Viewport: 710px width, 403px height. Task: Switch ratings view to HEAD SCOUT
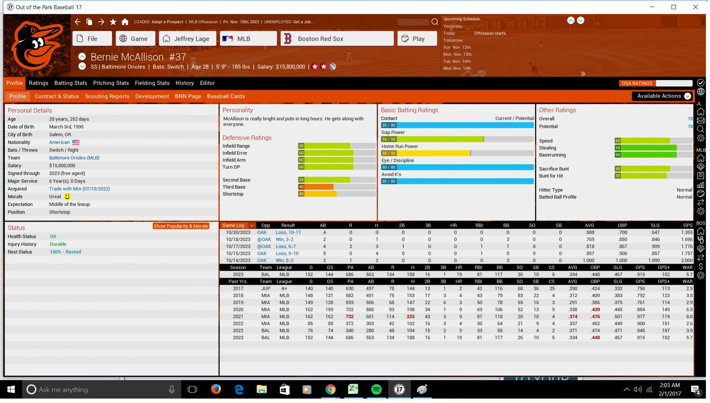pos(674,83)
